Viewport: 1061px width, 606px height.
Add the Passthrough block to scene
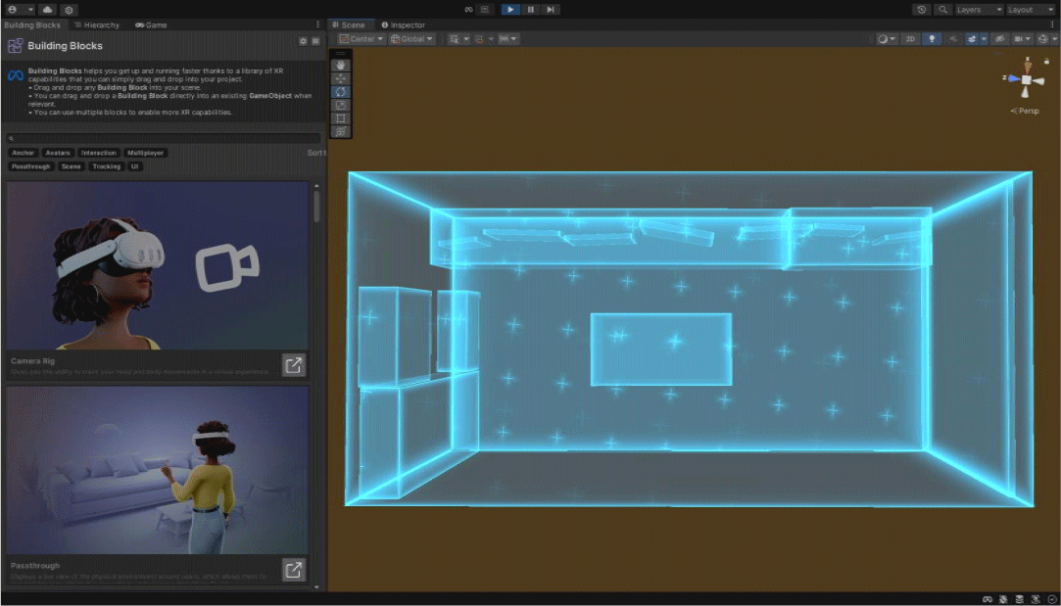[294, 570]
